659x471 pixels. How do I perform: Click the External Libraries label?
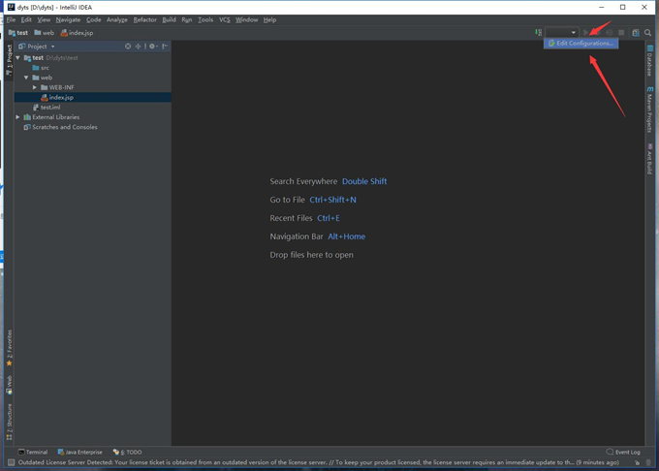[x=56, y=117]
